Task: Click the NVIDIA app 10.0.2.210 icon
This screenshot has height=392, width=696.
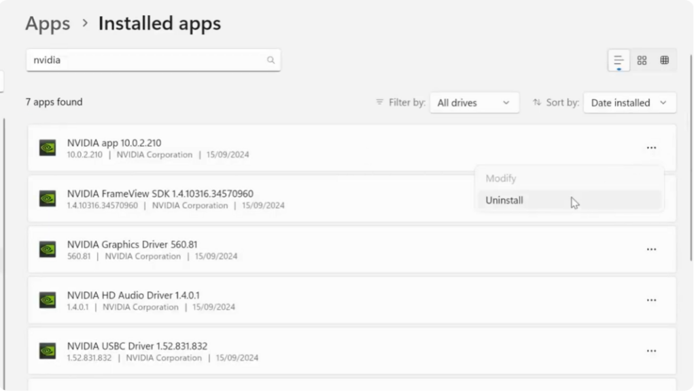Action: coord(48,148)
